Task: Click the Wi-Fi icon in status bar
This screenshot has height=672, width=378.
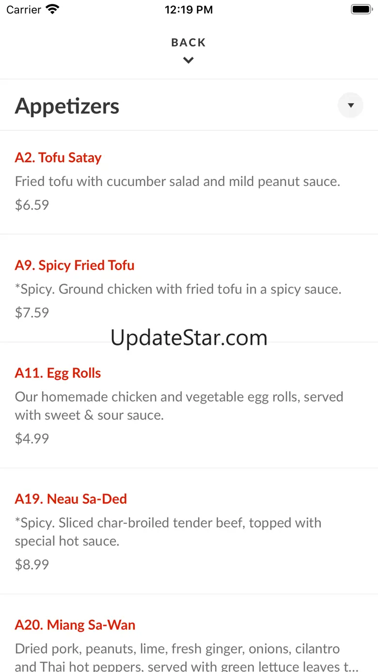Action: click(52, 10)
